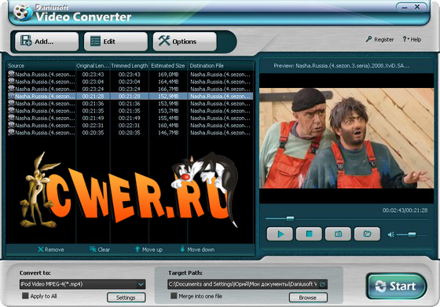Click the 164,4MB estimated size cell
440x307 pixels.
tap(168, 82)
